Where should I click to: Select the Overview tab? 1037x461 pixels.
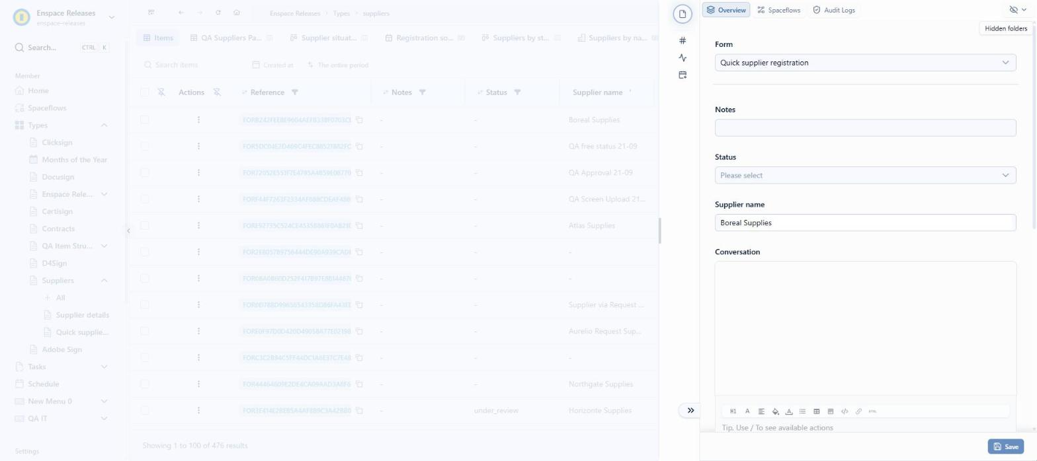coord(726,10)
